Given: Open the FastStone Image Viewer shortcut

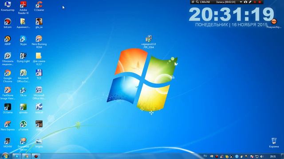Looking at the screenshot, I should (8, 93).
